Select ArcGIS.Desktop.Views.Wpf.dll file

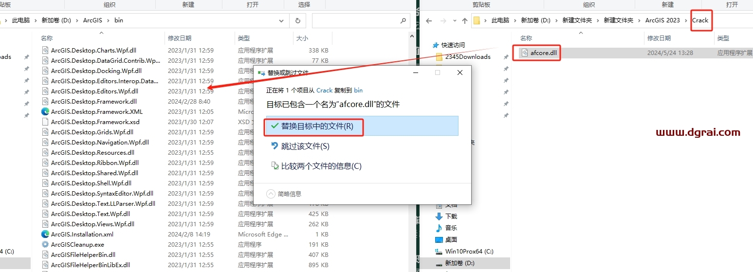coord(92,224)
